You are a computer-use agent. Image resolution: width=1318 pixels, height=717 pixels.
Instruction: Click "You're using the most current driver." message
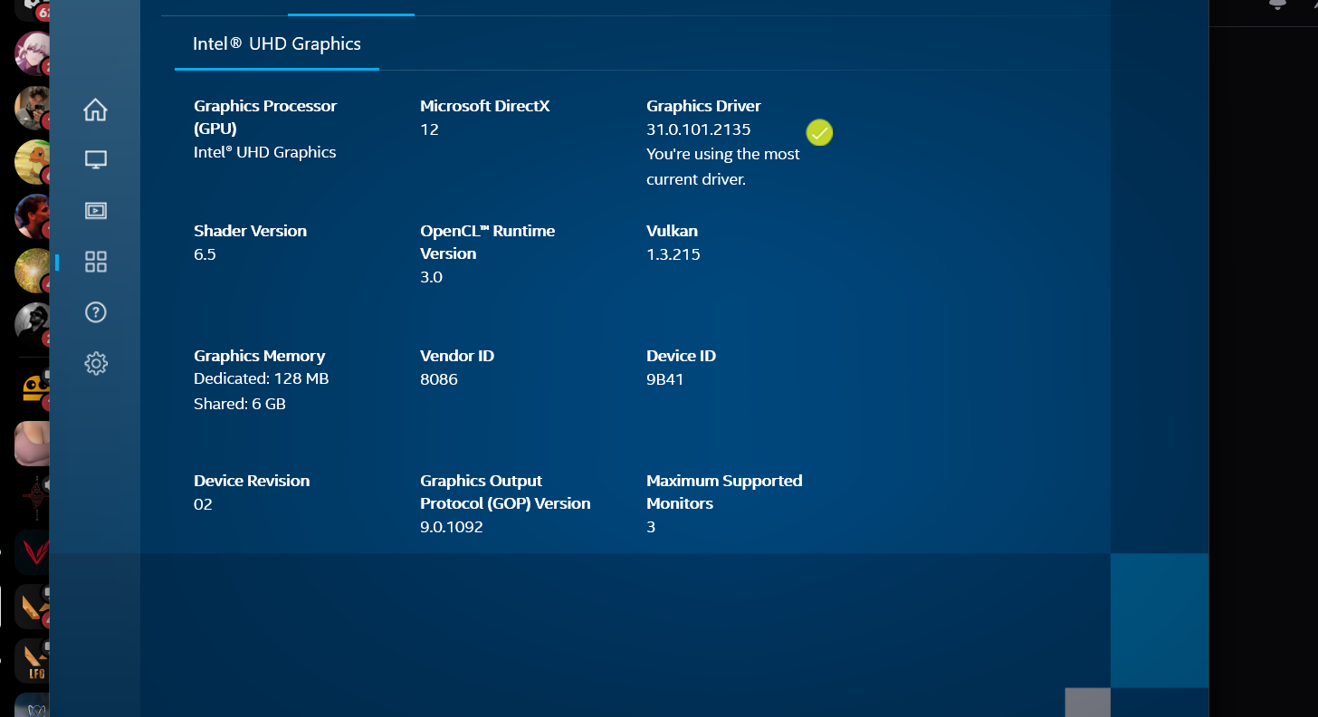(x=723, y=167)
